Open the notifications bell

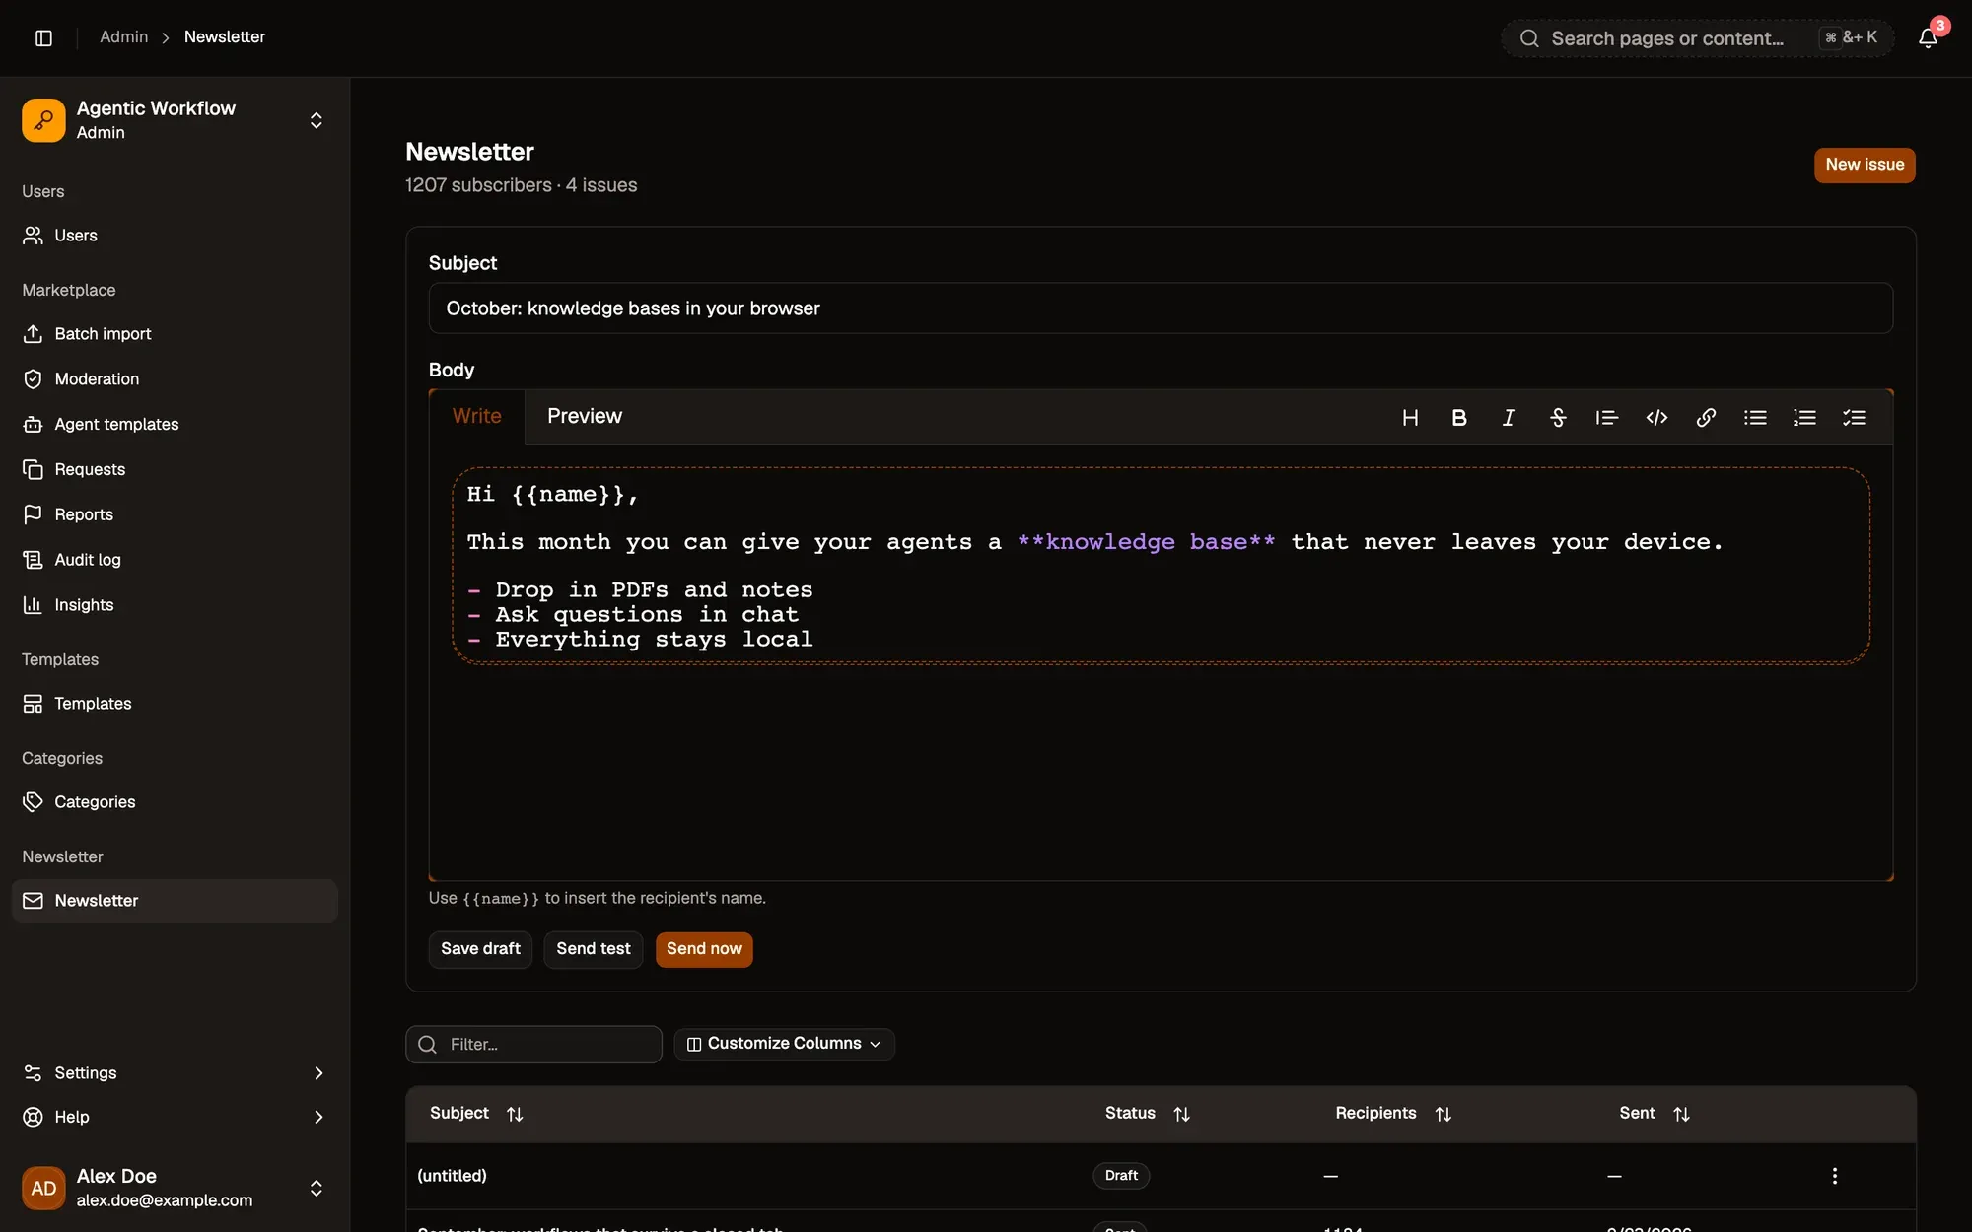coord(1928,37)
